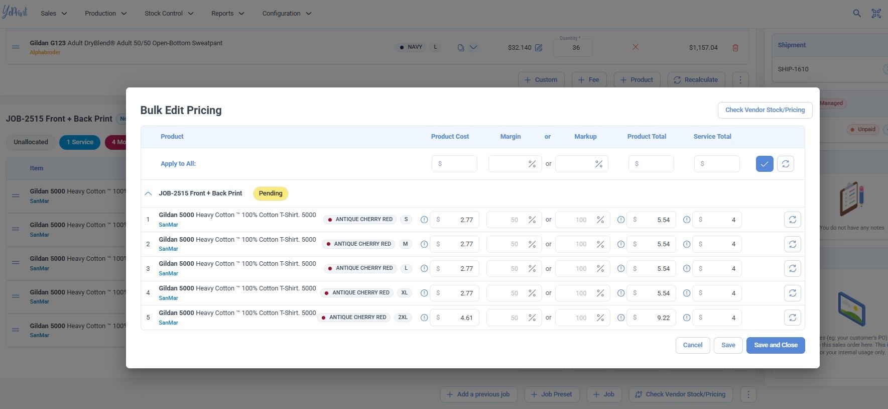Collapse the JOB-2515 Front + Back Print group
The width and height of the screenshot is (888, 409).
point(148,193)
